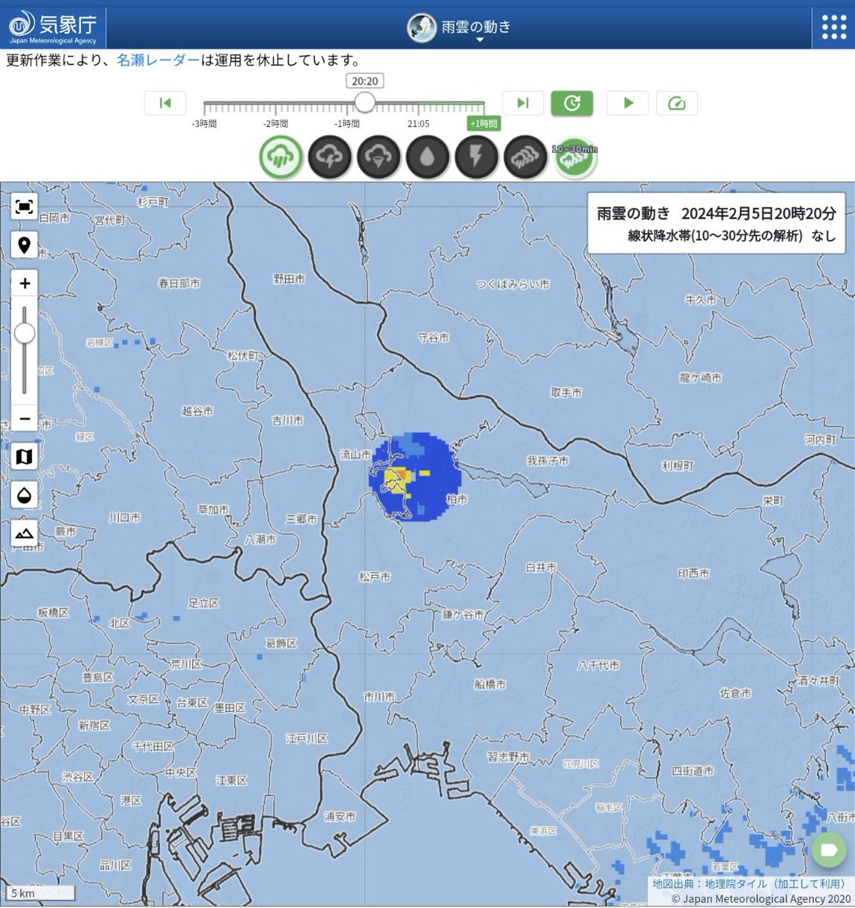Open the base map selector icon
855x908 pixels.
(24, 456)
